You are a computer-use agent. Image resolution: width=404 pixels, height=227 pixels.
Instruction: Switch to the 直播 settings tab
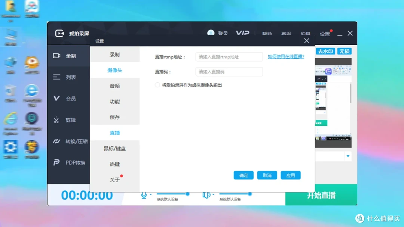pos(115,133)
